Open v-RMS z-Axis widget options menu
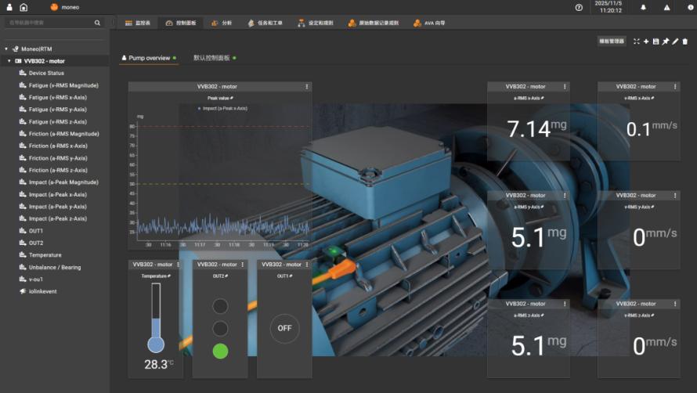 [x=675, y=304]
